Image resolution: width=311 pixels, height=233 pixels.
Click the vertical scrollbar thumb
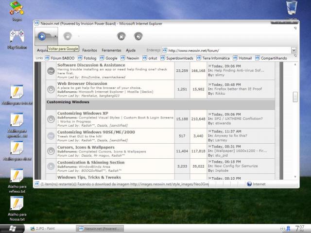coord(295,97)
